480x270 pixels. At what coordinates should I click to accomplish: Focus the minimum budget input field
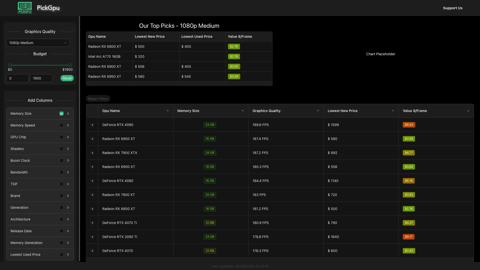coord(17,78)
